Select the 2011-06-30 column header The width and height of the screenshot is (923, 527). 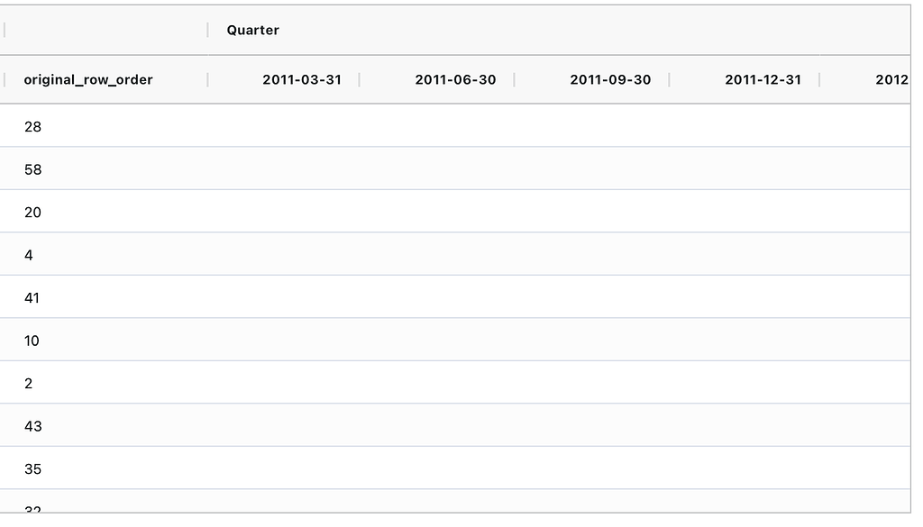click(x=455, y=79)
